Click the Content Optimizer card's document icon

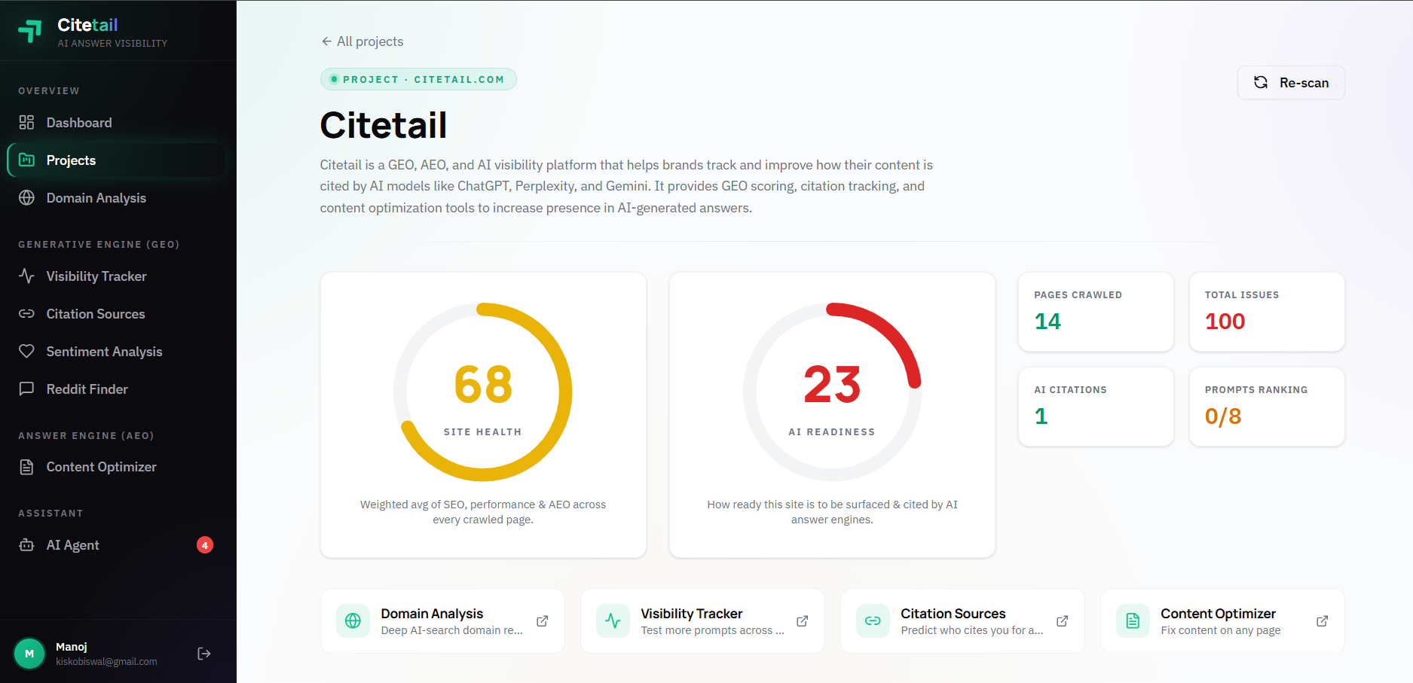(x=1133, y=621)
